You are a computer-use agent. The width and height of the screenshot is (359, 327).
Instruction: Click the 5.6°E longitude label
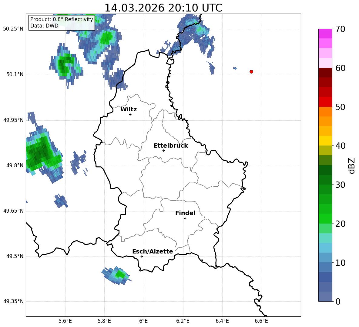pyautogui.click(x=65, y=321)
